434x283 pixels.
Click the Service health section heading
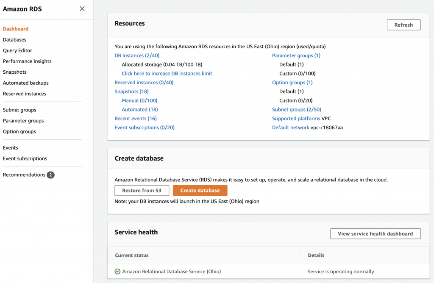(136, 232)
